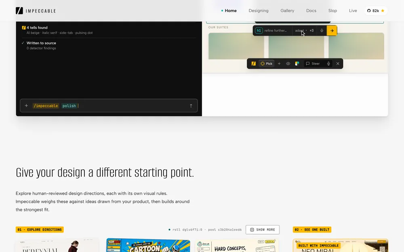This screenshot has height=252, width=404.
Task: Open the Cartoon design direction thumbnail
Action: coord(148,245)
